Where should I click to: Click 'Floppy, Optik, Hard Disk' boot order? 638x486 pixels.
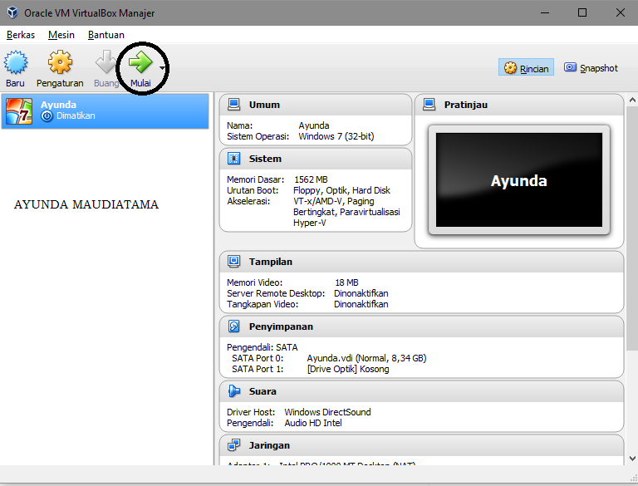(x=341, y=190)
